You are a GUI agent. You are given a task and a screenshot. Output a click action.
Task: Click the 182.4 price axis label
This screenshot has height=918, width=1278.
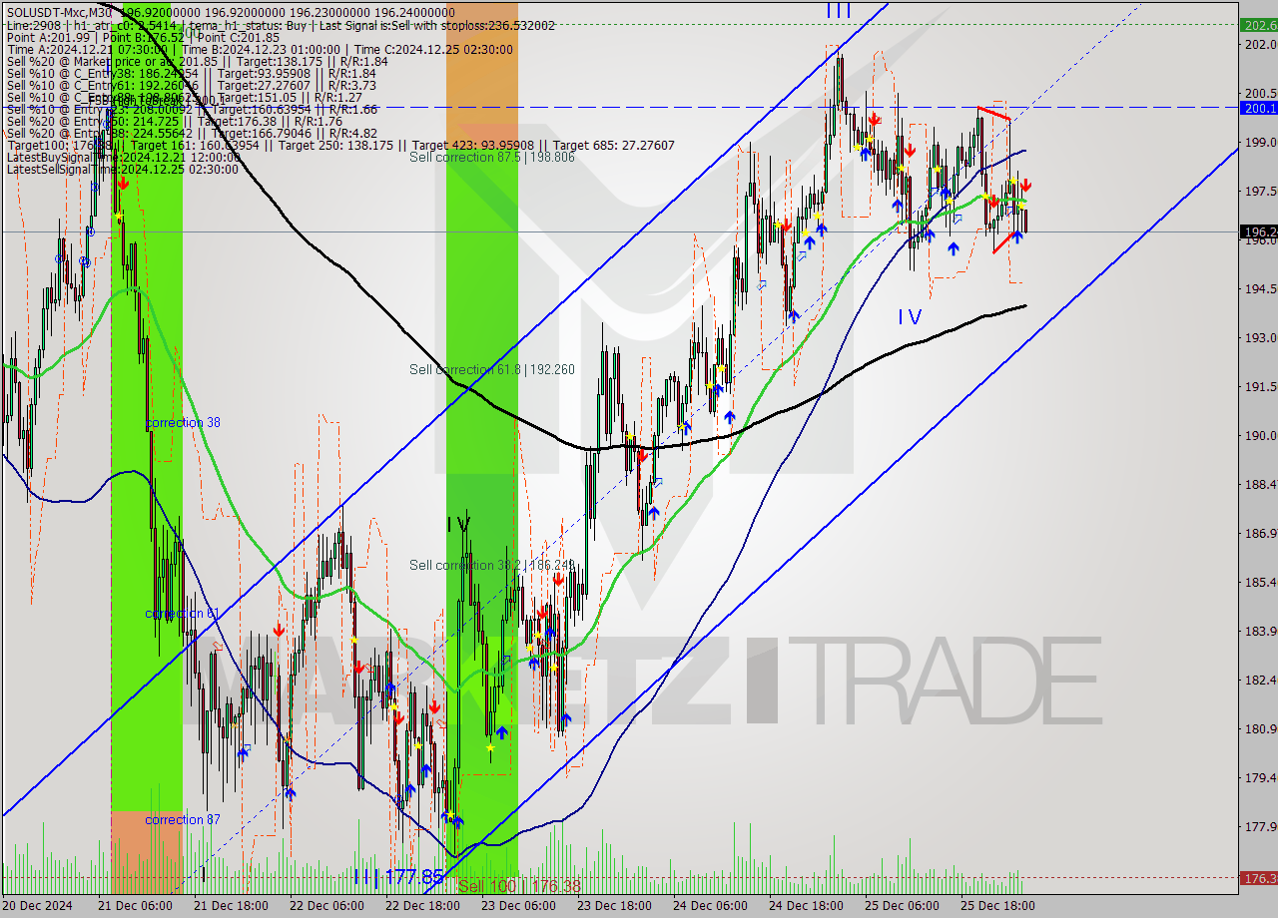tap(1260, 680)
